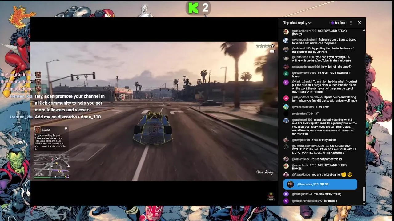This screenshot has height=221, width=394.
Task: Click the sunglasses emoji in @AsapAlonzo's message
Action: tap(350, 175)
